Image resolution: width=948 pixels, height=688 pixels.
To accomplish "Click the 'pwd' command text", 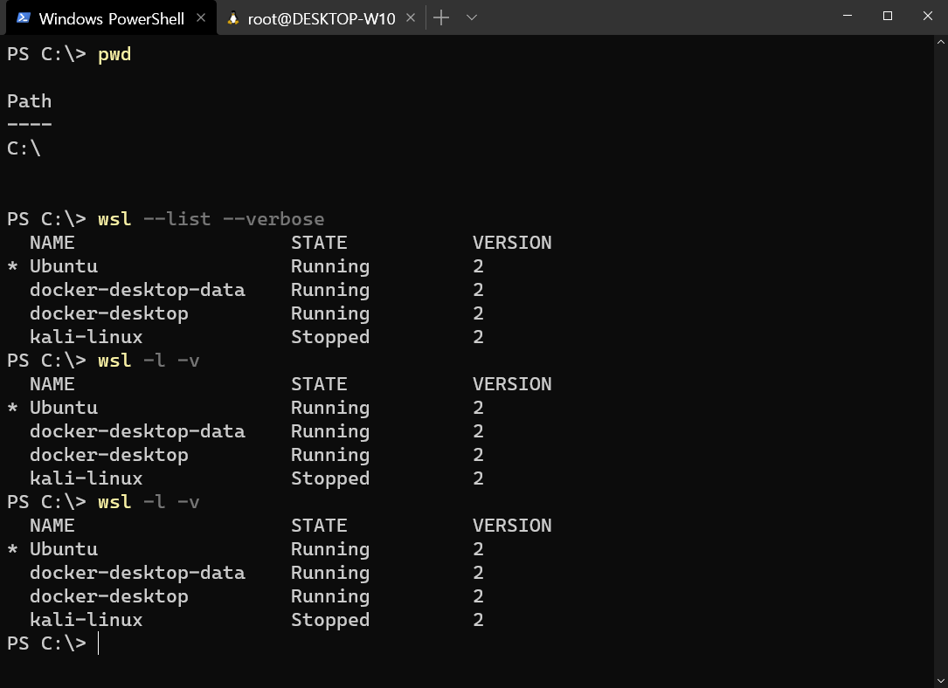I will [114, 54].
